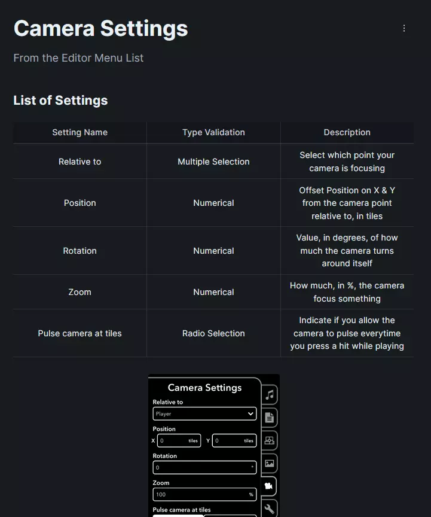Click the Camera Settings page title
Viewport: 431px width, 517px height.
coord(100,28)
